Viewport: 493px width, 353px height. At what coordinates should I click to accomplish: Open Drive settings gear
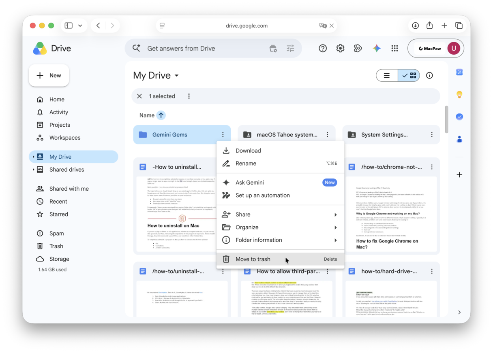point(340,48)
